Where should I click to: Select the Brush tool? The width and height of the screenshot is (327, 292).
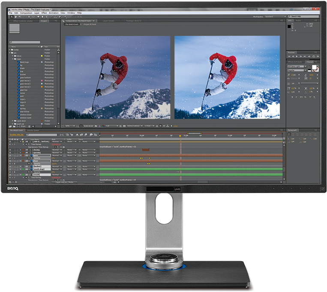point(52,17)
